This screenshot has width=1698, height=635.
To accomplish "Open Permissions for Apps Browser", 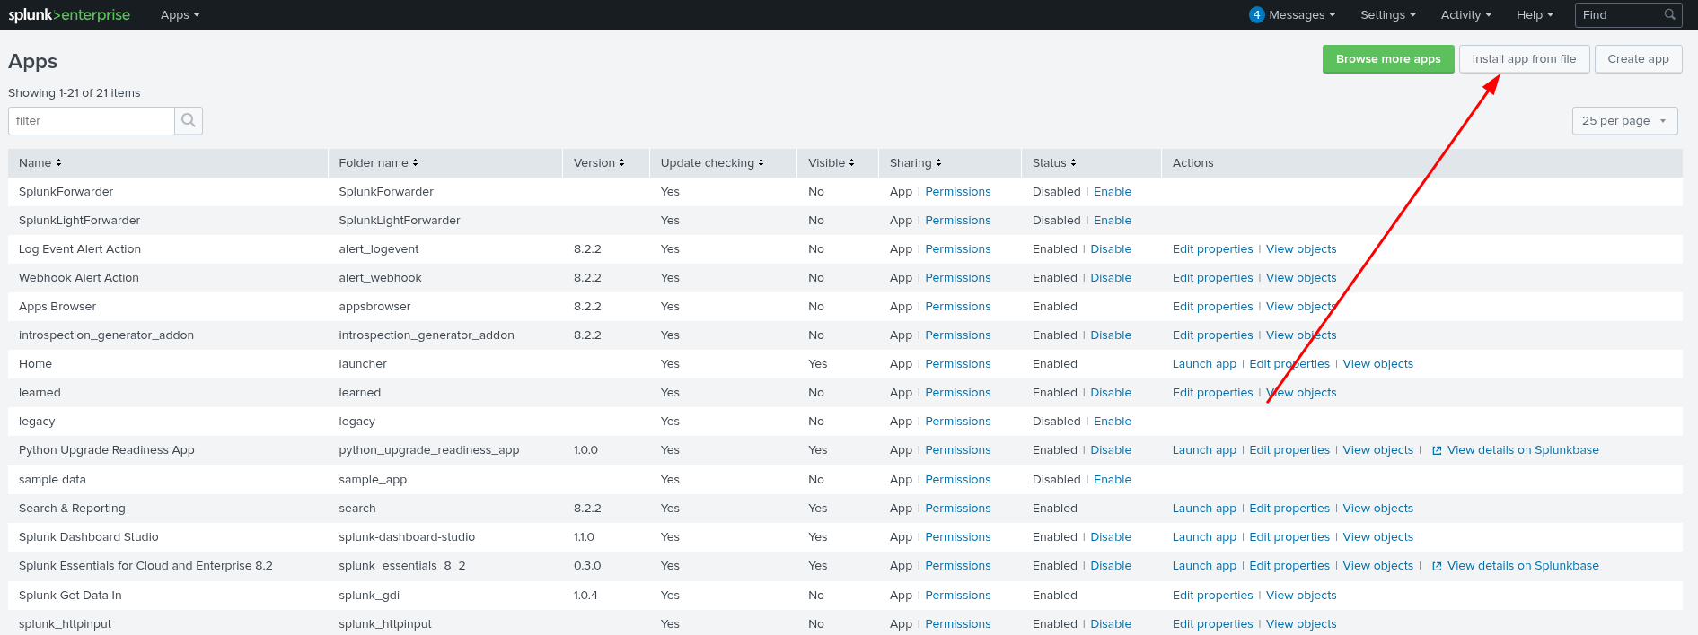I will tap(958, 307).
